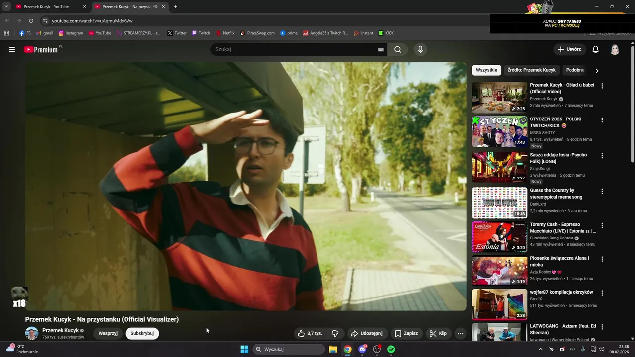
Task: Close the Na przystanku tab
Action: [163, 7]
